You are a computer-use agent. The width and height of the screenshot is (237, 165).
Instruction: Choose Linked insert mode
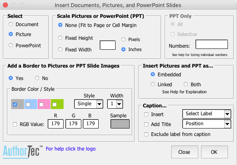coord(153,84)
